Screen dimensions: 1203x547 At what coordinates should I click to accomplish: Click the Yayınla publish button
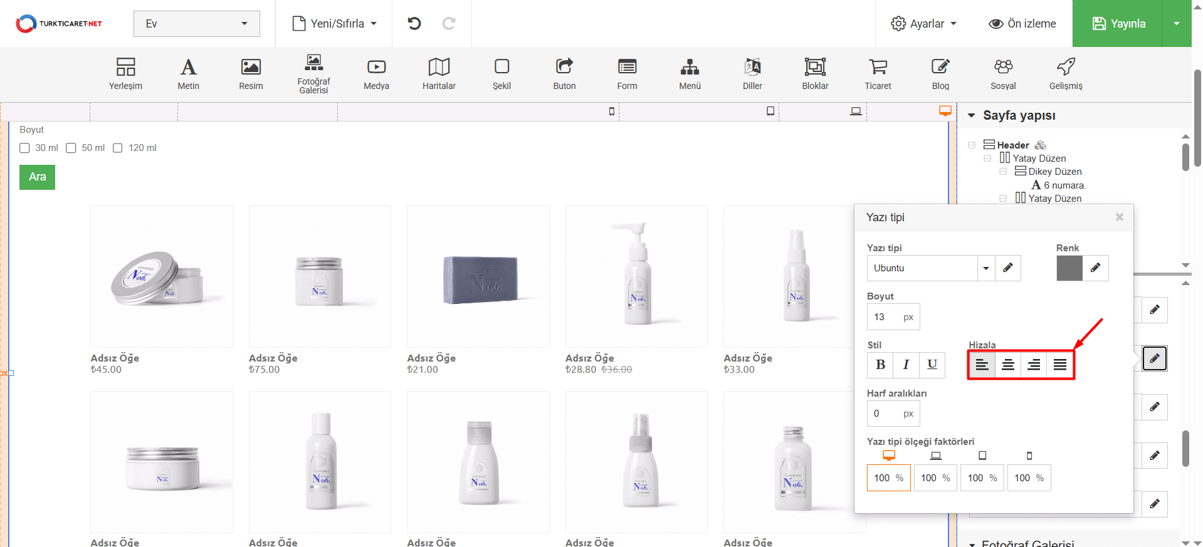pos(1118,24)
